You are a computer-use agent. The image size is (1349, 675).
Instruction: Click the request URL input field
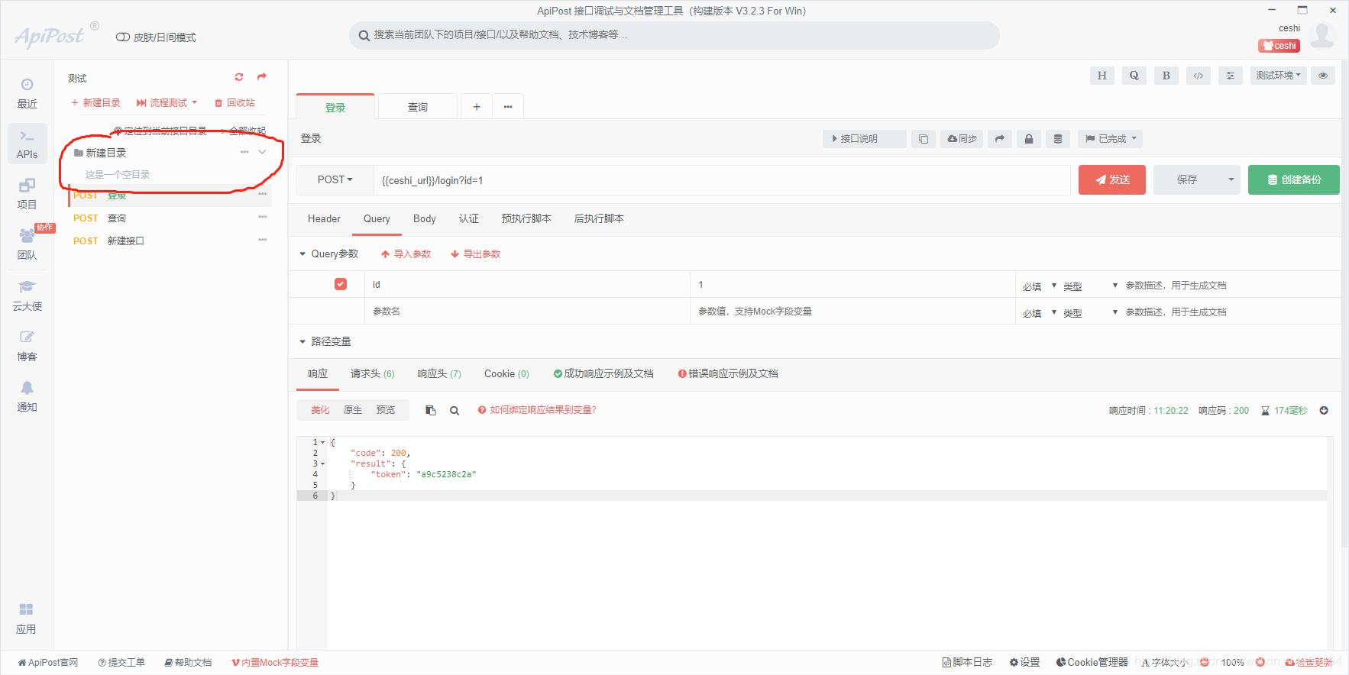coord(722,180)
